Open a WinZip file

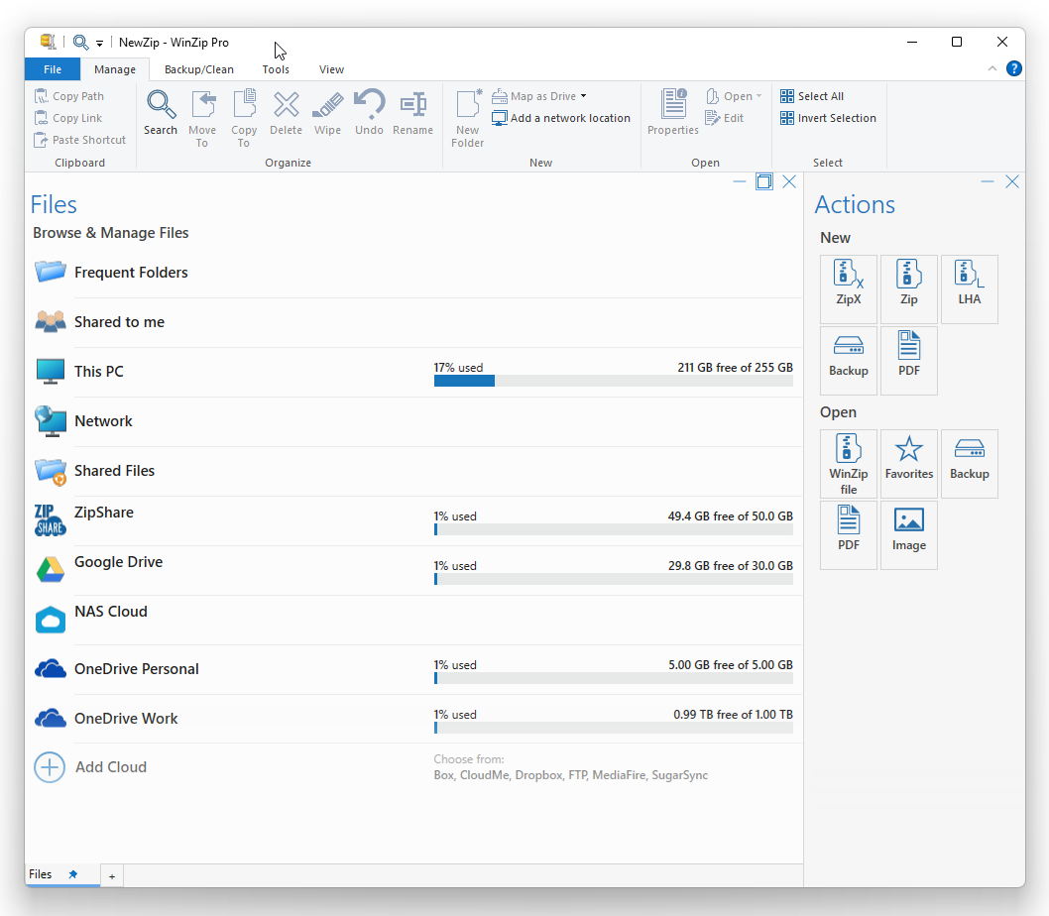pos(849,463)
